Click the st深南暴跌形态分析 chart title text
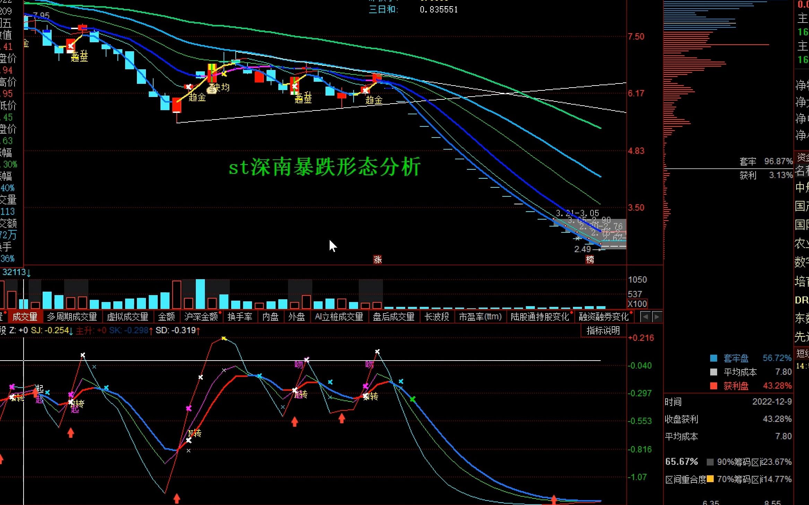809x505 pixels. pyautogui.click(x=325, y=167)
